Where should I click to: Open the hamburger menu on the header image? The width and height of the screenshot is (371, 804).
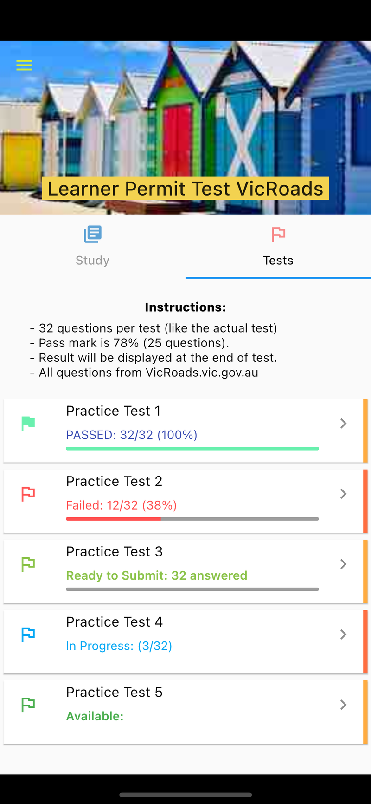pyautogui.click(x=24, y=65)
